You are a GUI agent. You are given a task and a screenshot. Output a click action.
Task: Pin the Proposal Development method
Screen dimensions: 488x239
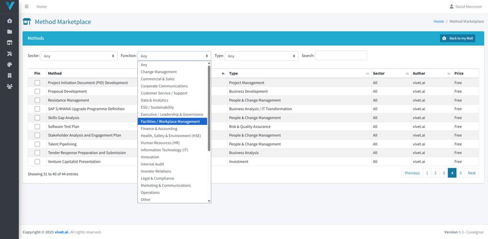pyautogui.click(x=37, y=91)
